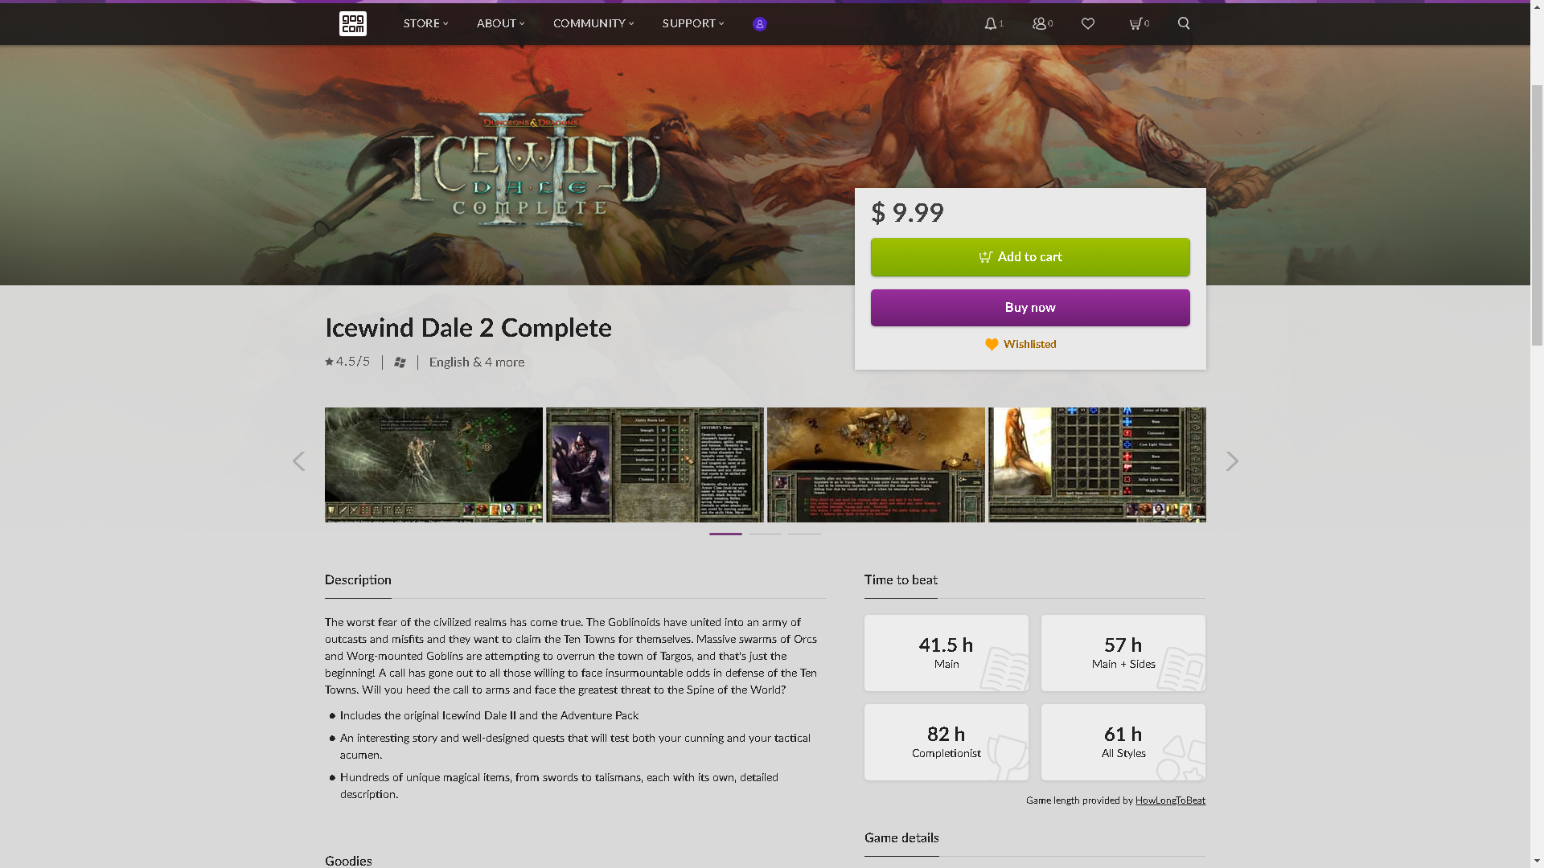This screenshot has width=1544, height=868.
Task: Click the Buy now button
Action: (1029, 307)
